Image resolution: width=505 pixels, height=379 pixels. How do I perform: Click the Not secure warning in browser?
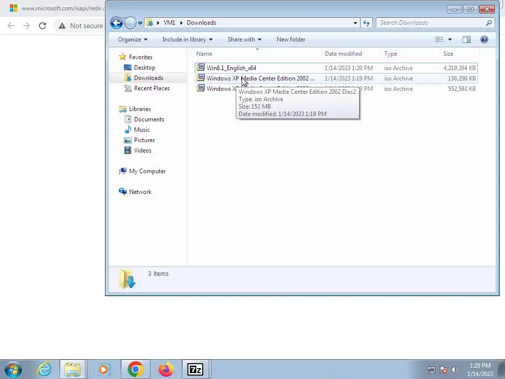click(80, 26)
